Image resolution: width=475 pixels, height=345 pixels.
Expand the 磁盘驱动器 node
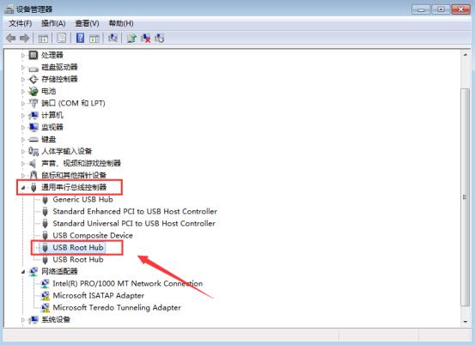(x=22, y=67)
